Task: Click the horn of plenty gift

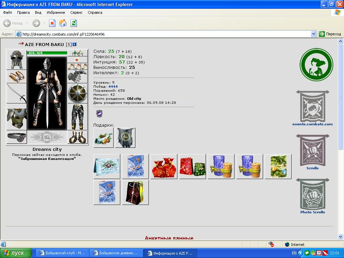Action: [103, 137]
